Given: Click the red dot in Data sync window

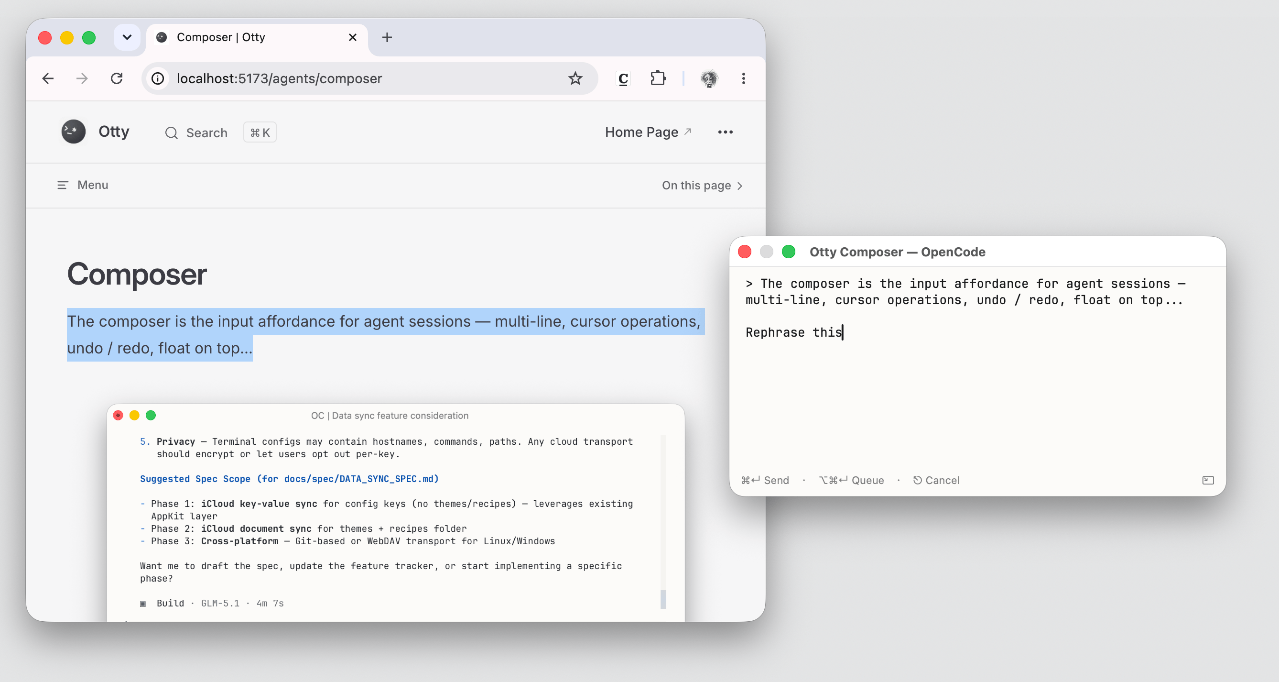Looking at the screenshot, I should tap(118, 415).
